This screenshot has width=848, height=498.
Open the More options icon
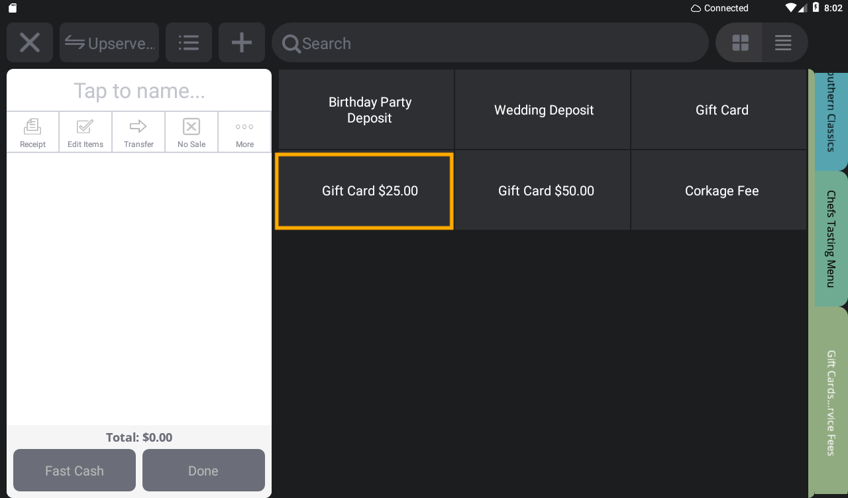coord(244,131)
